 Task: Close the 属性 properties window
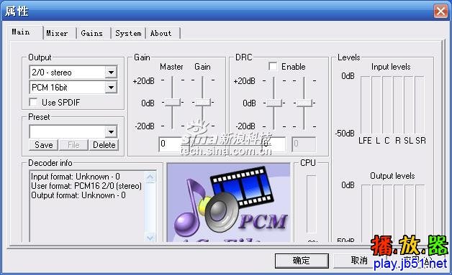[440, 11]
